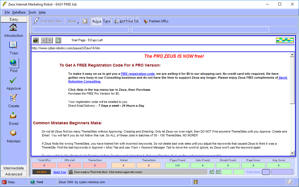Open the Email outbox icon

[13, 115]
